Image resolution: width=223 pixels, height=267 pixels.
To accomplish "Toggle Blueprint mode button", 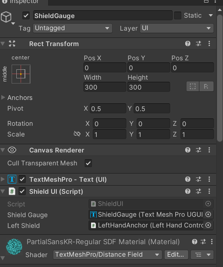I will 193,87.
